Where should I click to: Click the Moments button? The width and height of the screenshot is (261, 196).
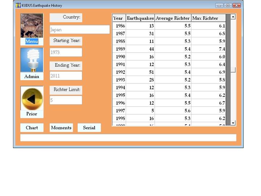61,128
